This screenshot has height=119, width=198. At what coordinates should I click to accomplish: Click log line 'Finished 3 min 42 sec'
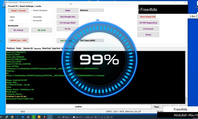click(x=16, y=96)
